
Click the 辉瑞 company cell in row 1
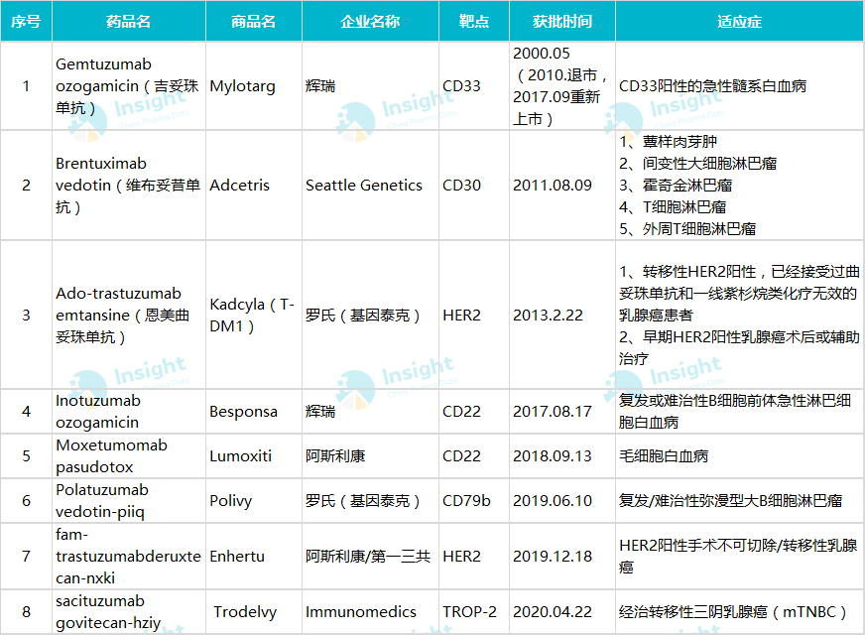[x=370, y=86]
